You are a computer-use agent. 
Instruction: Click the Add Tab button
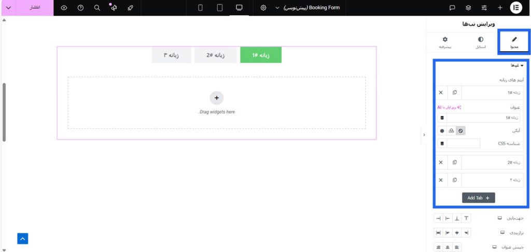click(478, 198)
